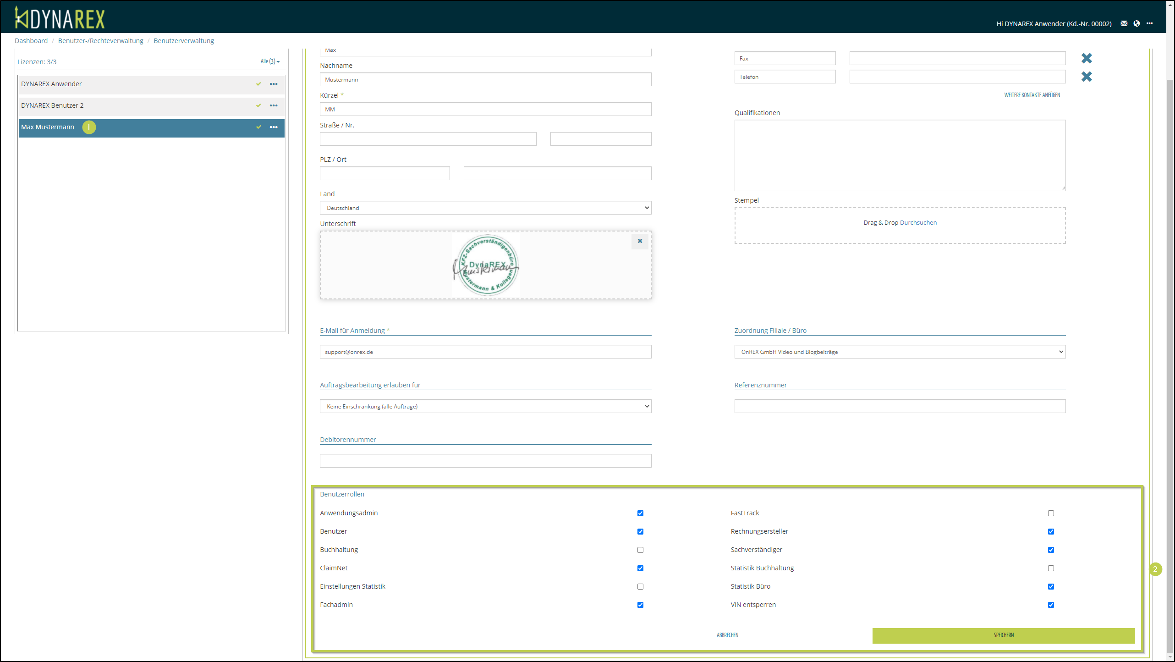The width and height of the screenshot is (1175, 662).
Task: Open the Zuordnung Filiale / Büro dropdown
Action: pyautogui.click(x=900, y=352)
